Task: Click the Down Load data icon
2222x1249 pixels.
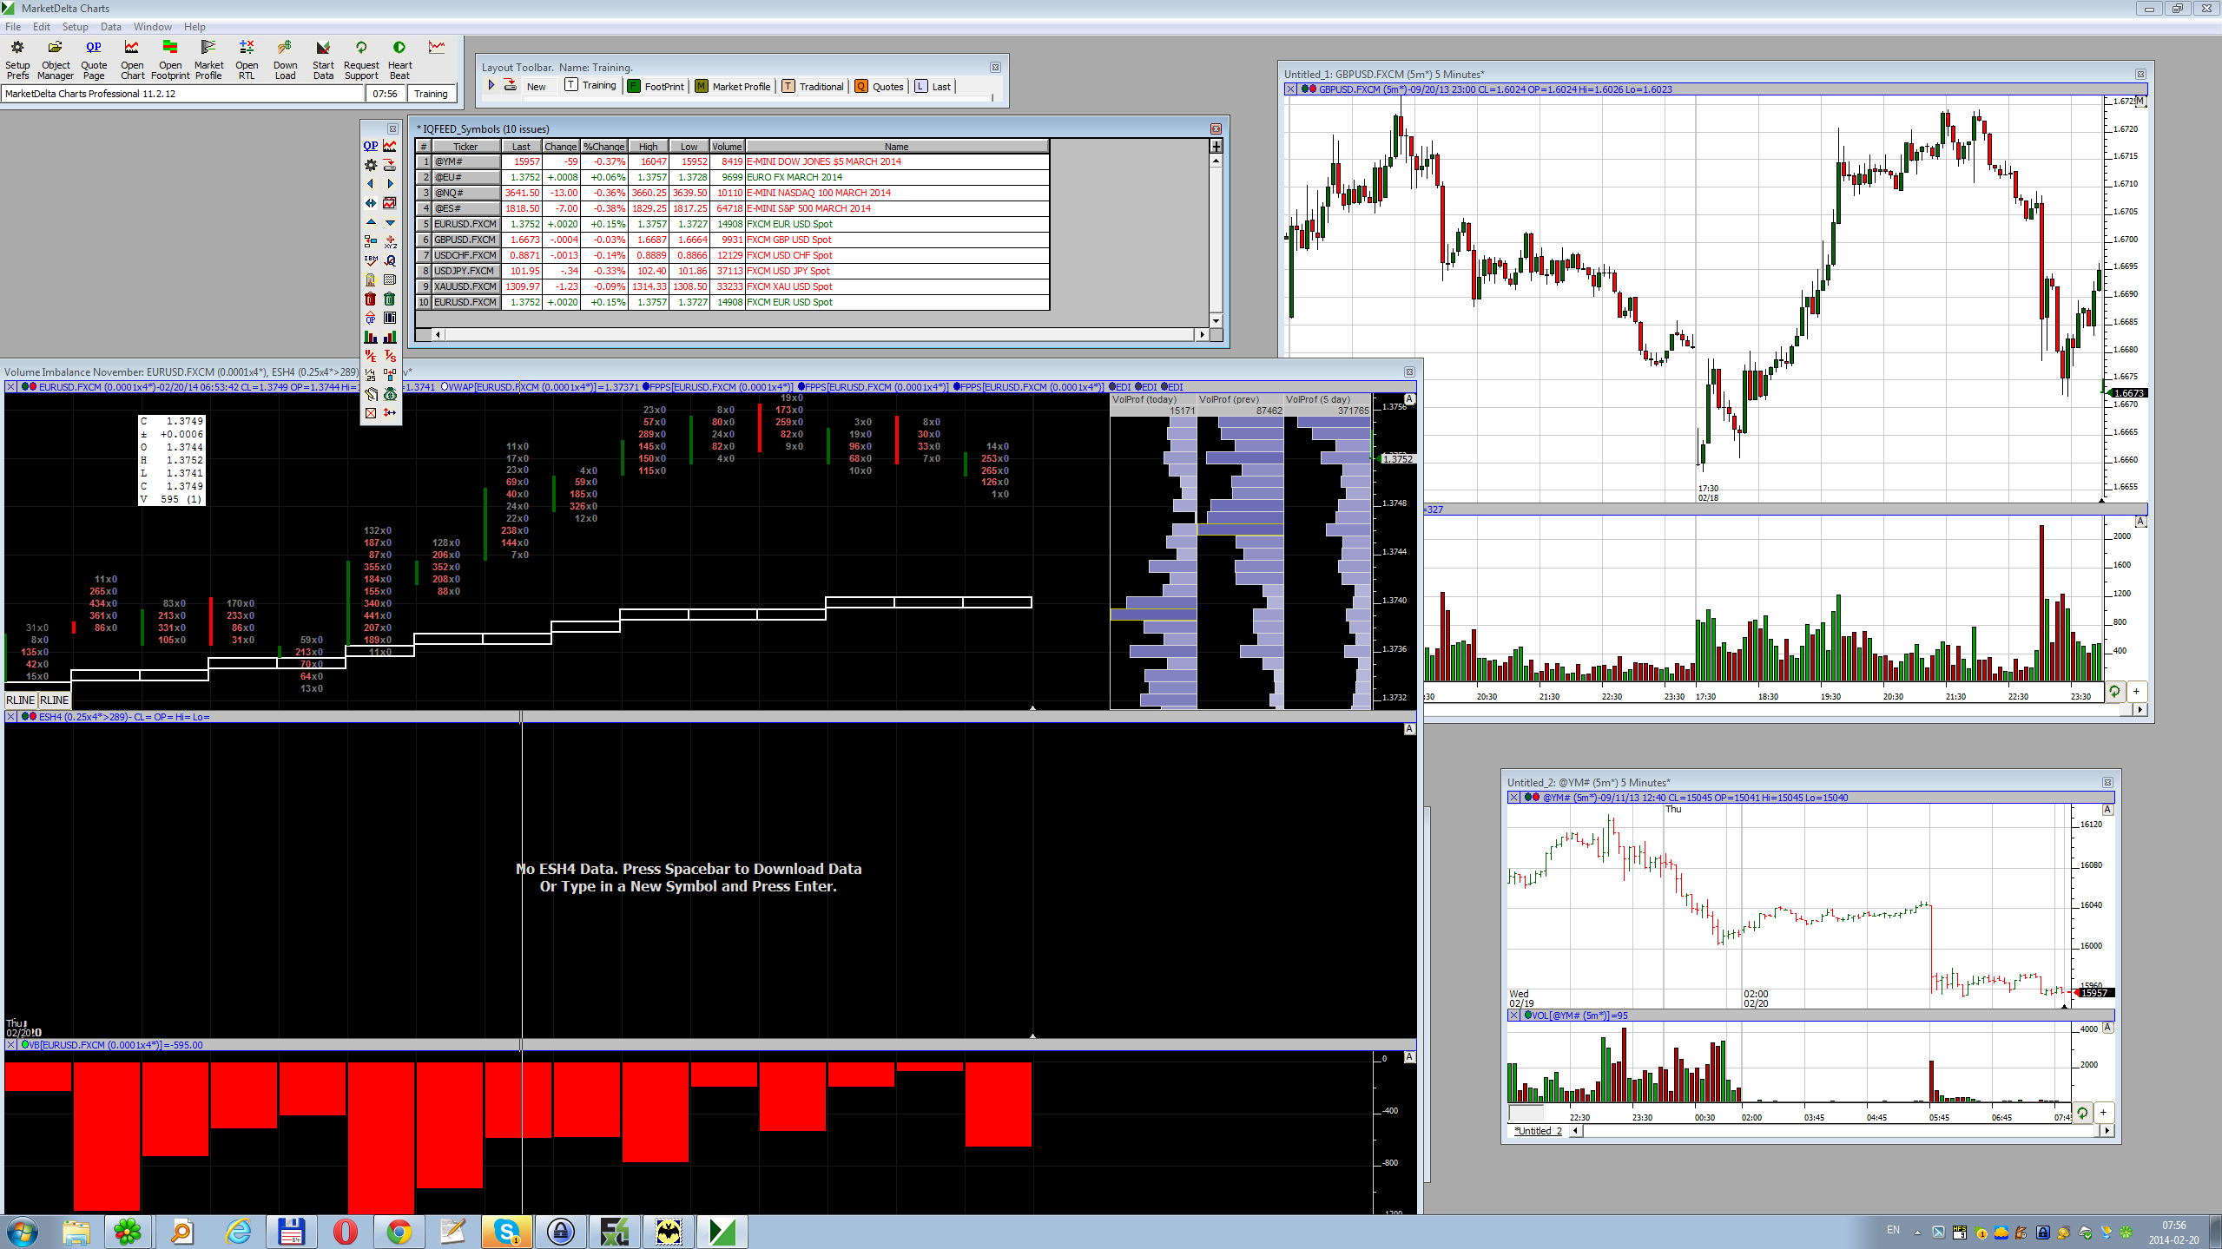Action: [x=285, y=49]
